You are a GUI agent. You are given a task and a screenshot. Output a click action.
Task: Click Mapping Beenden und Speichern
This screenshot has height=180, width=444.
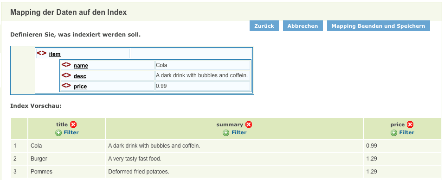(x=378, y=26)
